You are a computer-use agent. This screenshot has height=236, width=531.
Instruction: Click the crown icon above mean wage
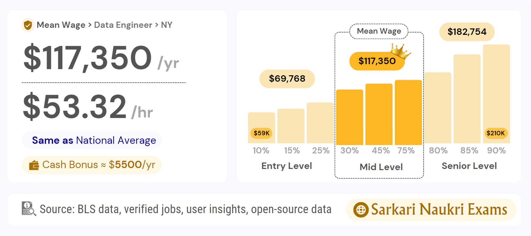tap(400, 51)
